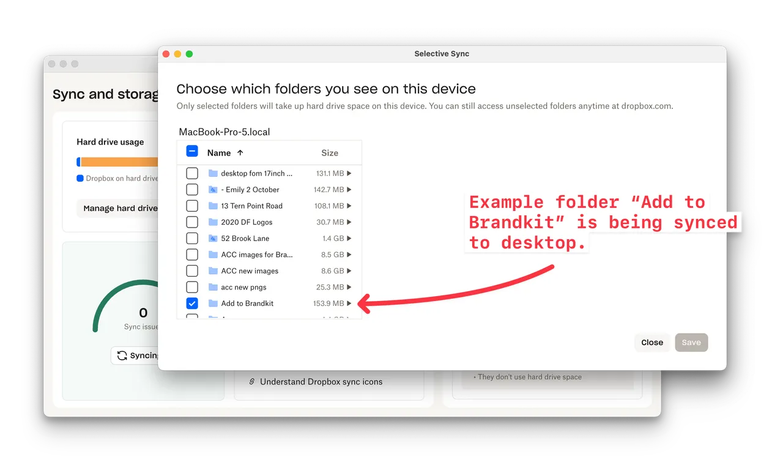
Task: Click the orange hard drive usage bar
Action: click(x=119, y=162)
